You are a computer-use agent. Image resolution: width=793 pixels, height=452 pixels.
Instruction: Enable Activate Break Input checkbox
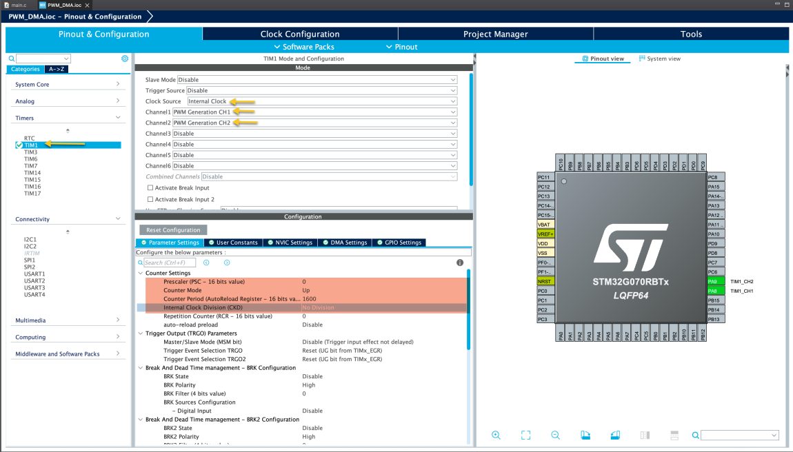click(150, 188)
